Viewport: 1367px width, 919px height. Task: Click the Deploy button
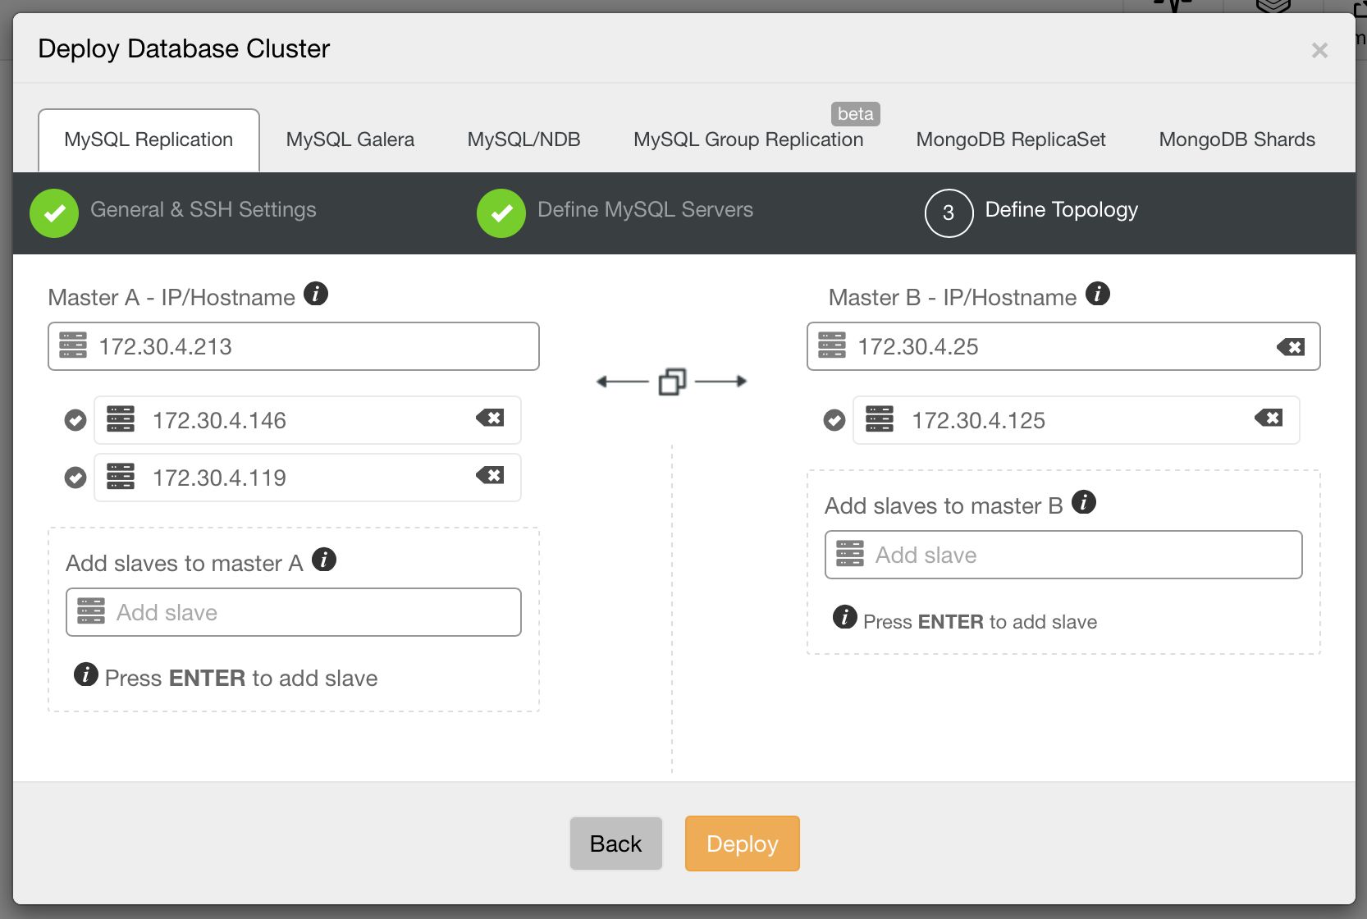pos(743,844)
